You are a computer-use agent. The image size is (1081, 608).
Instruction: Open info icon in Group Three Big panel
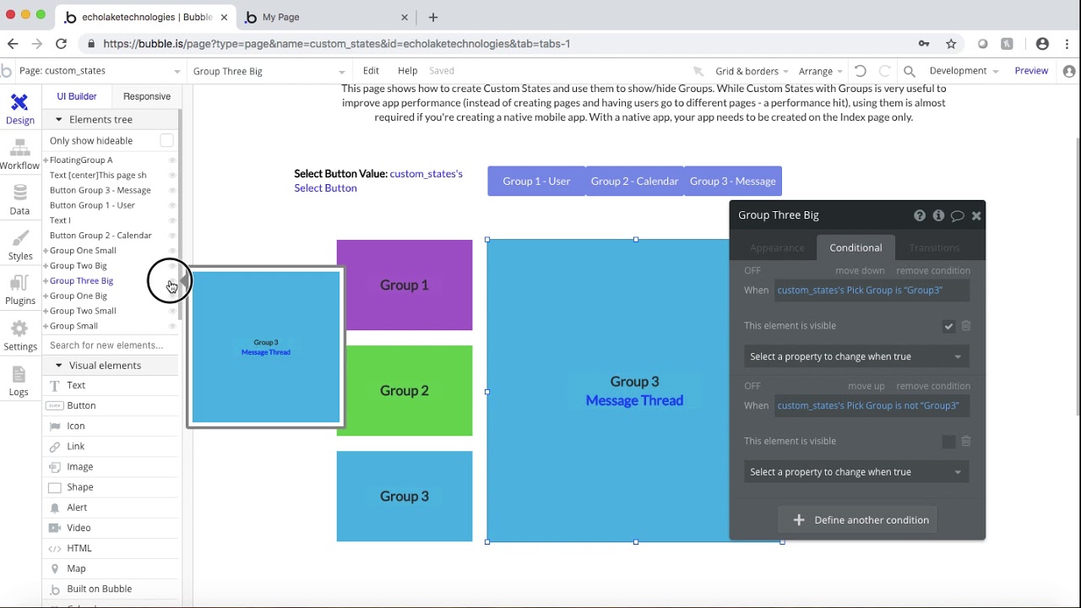point(938,215)
